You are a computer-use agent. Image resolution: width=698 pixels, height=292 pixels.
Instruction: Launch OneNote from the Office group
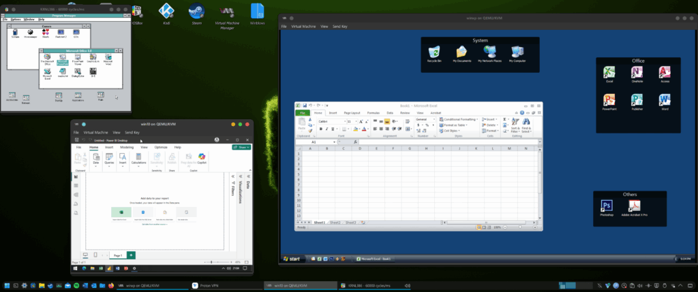637,74
